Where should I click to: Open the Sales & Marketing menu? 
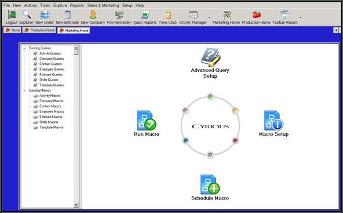[x=103, y=5]
